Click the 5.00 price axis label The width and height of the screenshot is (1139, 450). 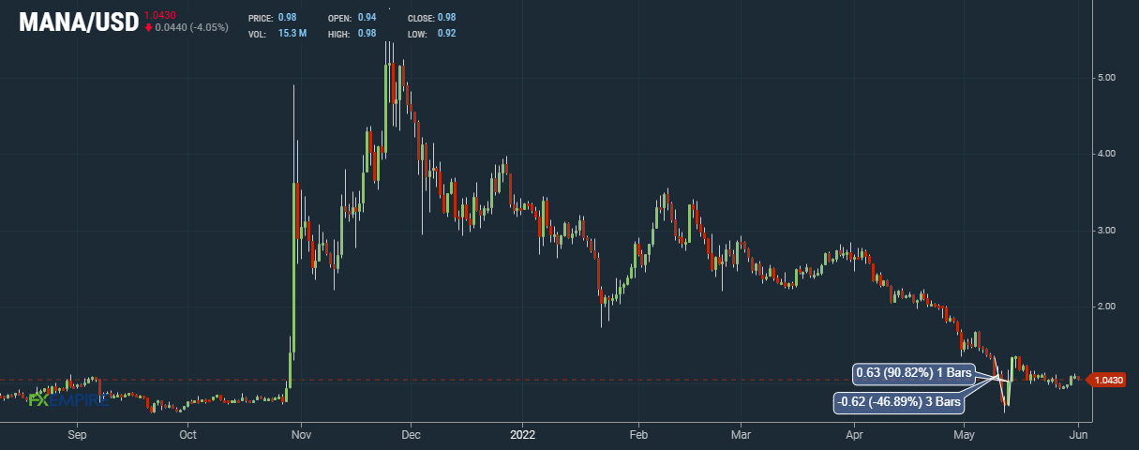tap(1105, 77)
